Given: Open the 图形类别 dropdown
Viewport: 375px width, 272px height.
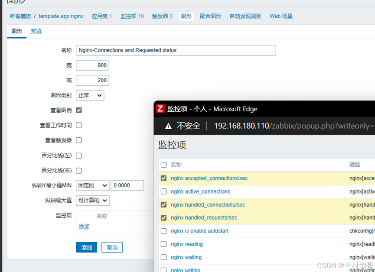Looking at the screenshot, I should point(90,95).
